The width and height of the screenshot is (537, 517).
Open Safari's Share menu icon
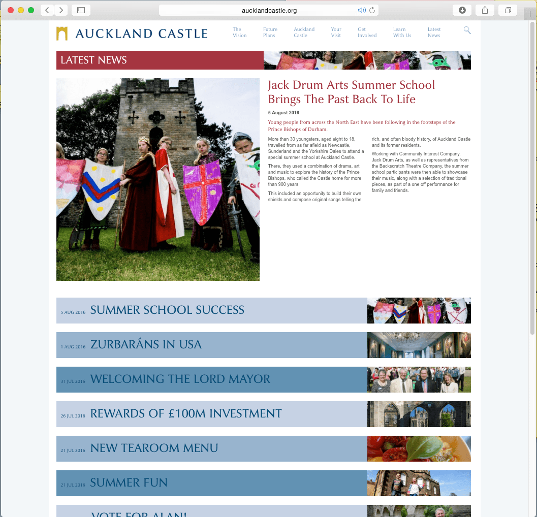pos(484,9)
